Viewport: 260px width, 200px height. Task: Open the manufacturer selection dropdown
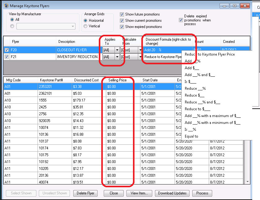(73, 27)
